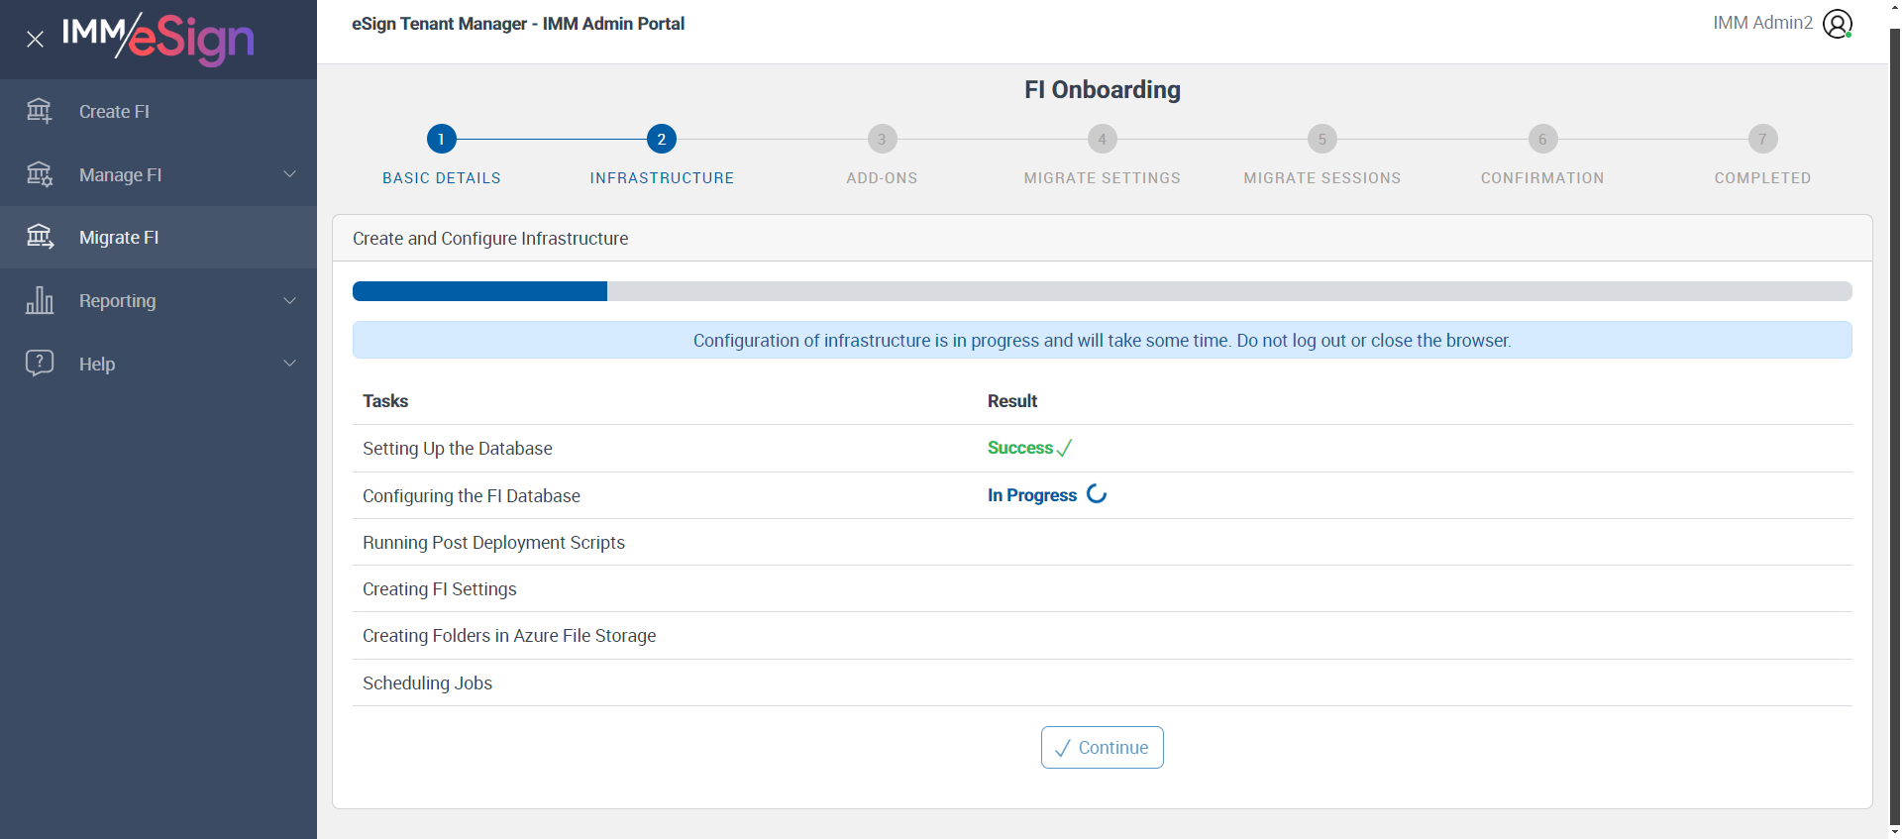Screen dimensions: 1902x839
Task: Expand the Manage FI submenu chevron
Action: coord(289,174)
